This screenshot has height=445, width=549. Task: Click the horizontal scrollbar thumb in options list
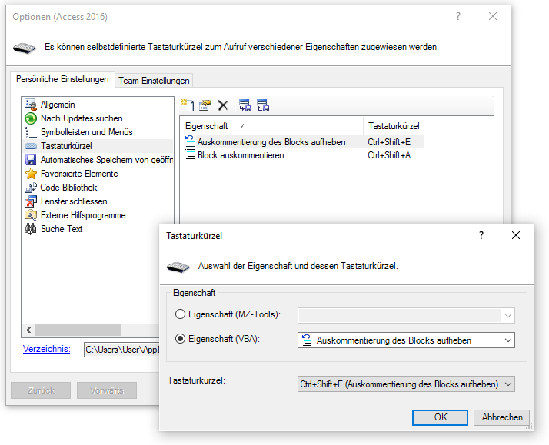[78, 330]
